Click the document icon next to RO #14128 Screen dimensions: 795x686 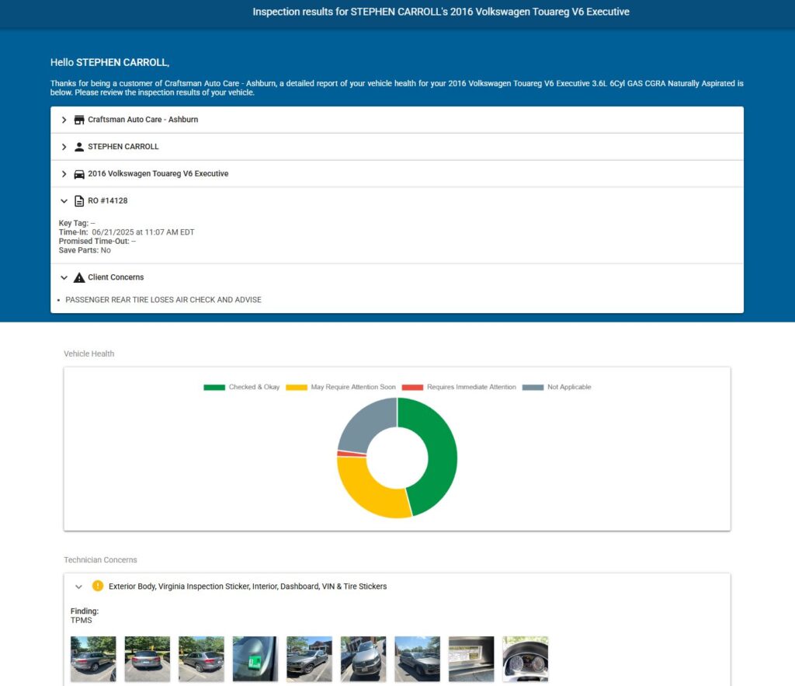78,200
